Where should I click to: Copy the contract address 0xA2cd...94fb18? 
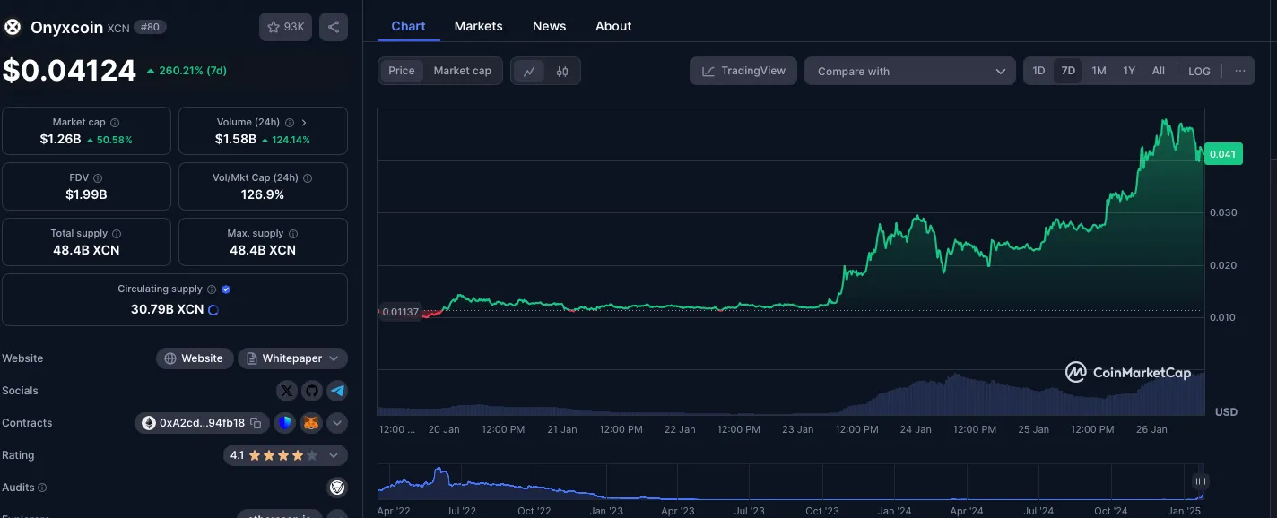click(x=256, y=423)
